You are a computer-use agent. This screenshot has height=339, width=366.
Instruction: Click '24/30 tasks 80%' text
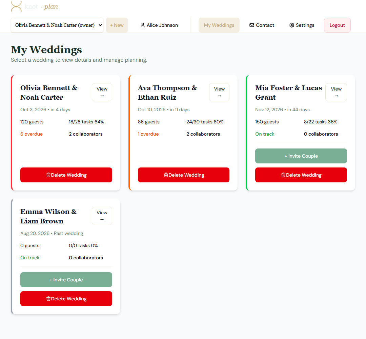point(205,122)
